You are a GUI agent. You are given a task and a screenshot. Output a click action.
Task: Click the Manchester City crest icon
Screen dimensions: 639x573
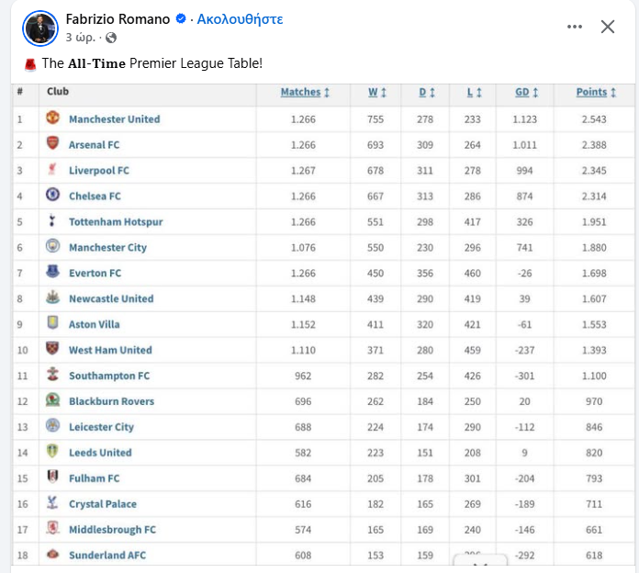pos(52,247)
